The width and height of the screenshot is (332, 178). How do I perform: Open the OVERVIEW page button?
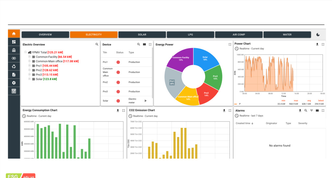(x=45, y=35)
